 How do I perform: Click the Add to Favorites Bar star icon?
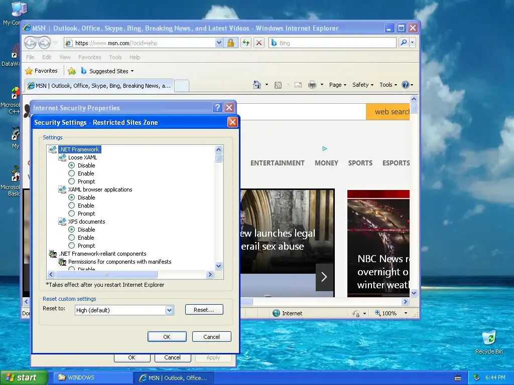(72, 71)
